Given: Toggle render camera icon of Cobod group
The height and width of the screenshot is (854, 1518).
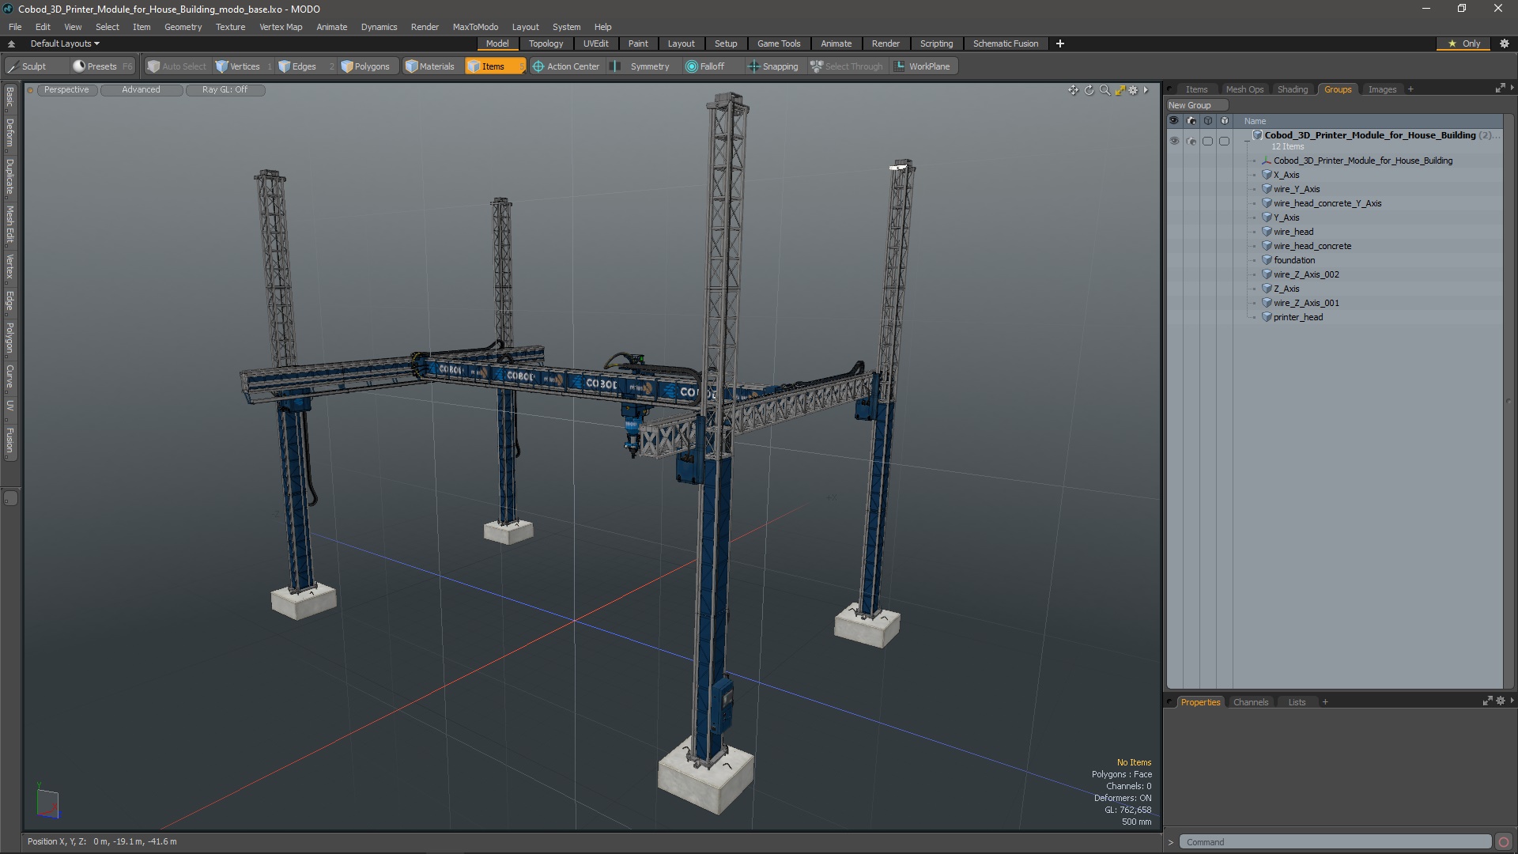Looking at the screenshot, I should point(1191,141).
